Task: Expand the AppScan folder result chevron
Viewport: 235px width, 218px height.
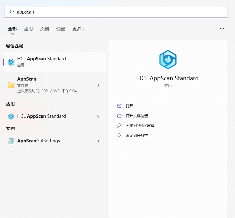Action: pyautogui.click(x=98, y=85)
